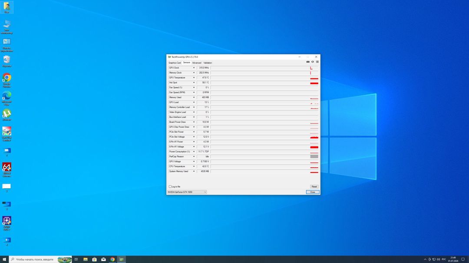Go to the Validation tab
Viewport: 469px width, 263px height.
pyautogui.click(x=208, y=63)
